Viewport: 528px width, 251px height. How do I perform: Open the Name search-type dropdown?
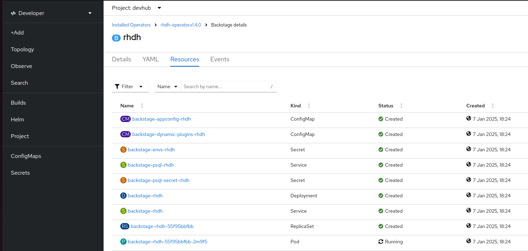(x=168, y=86)
